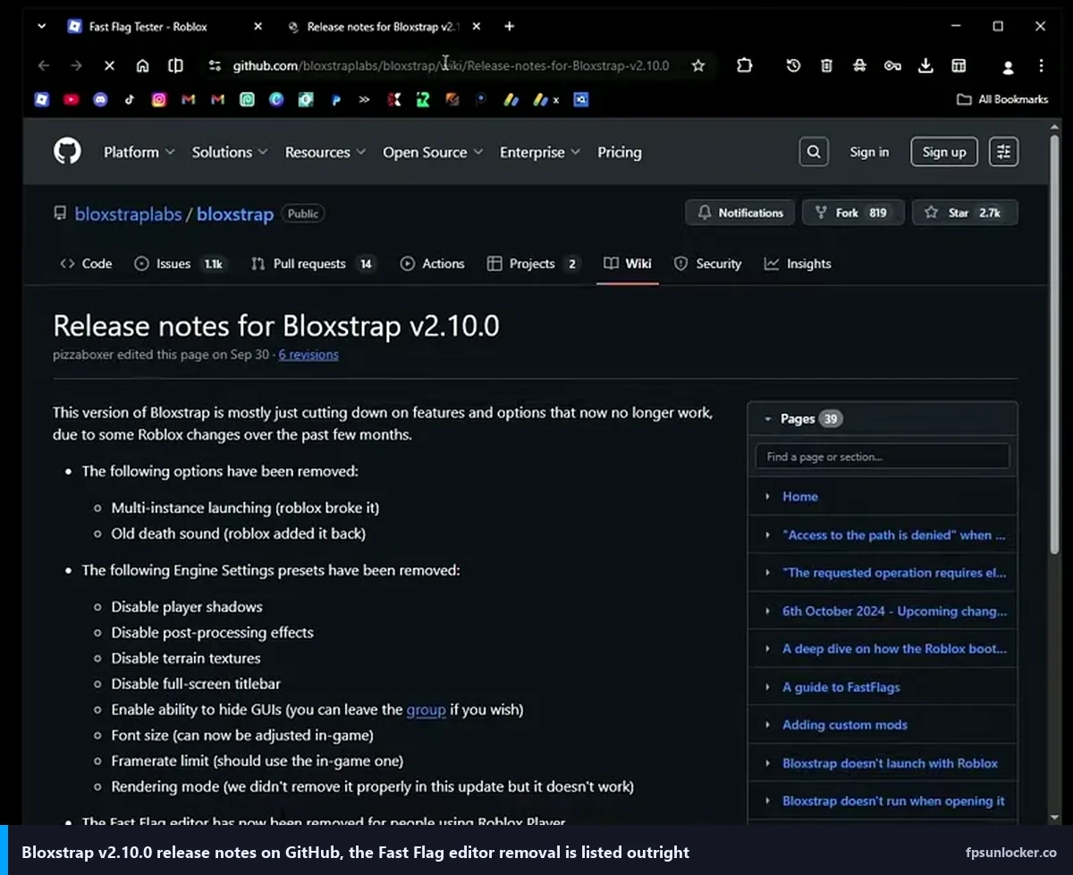Viewport: 1073px width, 875px height.
Task: Open the group link in the bullet list
Action: click(426, 710)
